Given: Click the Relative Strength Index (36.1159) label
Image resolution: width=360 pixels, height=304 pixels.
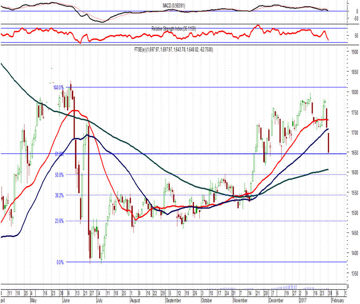Looking at the screenshot, I should 174,29.
